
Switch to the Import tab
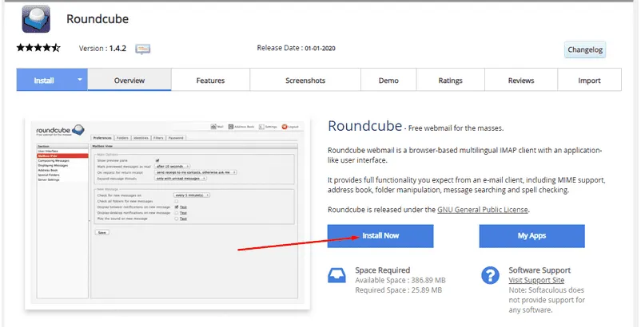(x=590, y=81)
